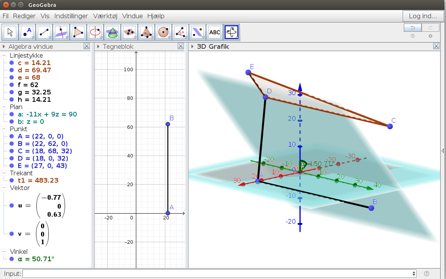The height and width of the screenshot is (279, 446).
Task: Toggle visibility of point E
Action: 12,166
